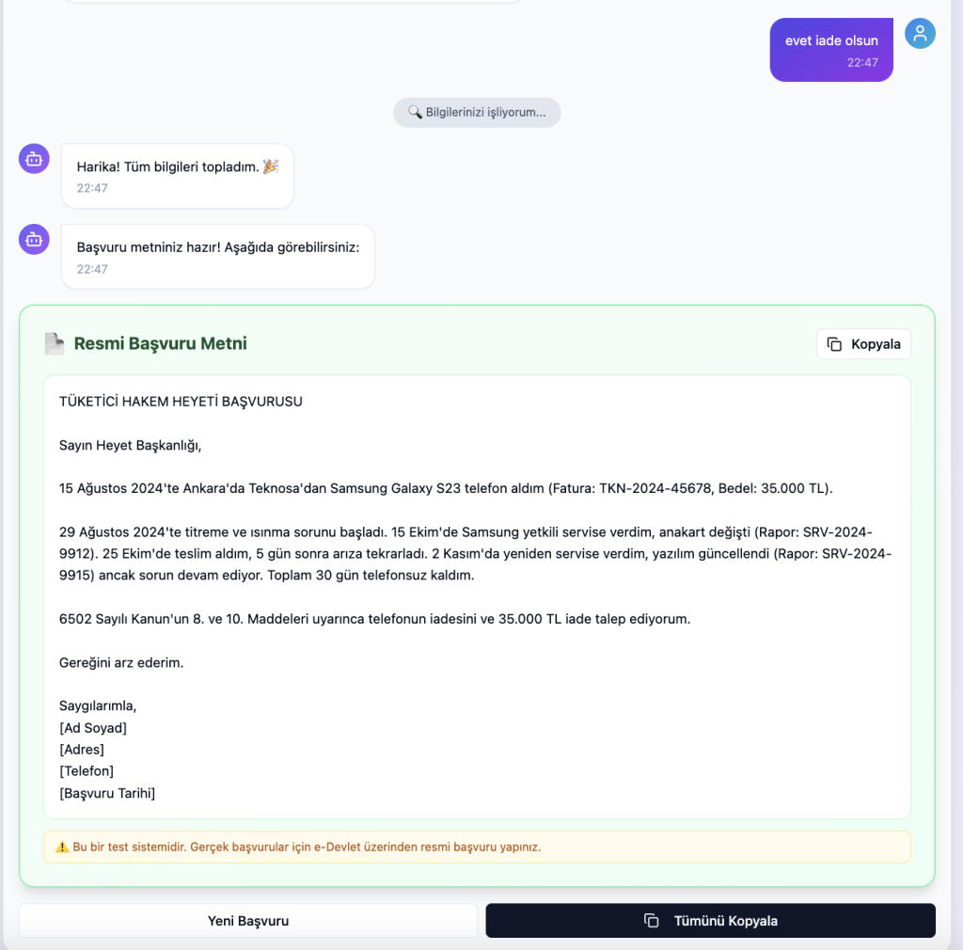Click the "Resmi Başvuru Metni" heading
Viewport: 963px width, 950px height.
point(160,344)
